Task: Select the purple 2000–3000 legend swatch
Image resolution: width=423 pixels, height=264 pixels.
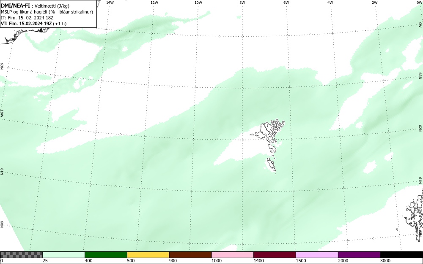Action: pyautogui.click(x=359, y=255)
